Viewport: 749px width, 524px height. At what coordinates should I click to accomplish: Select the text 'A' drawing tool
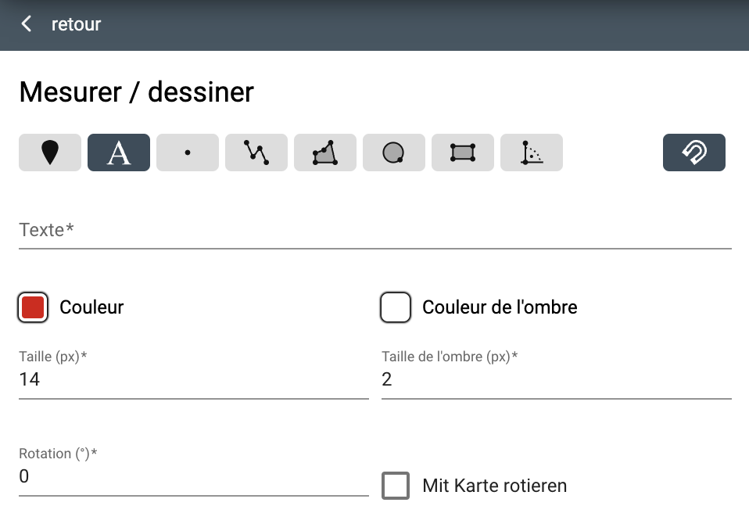(x=119, y=153)
